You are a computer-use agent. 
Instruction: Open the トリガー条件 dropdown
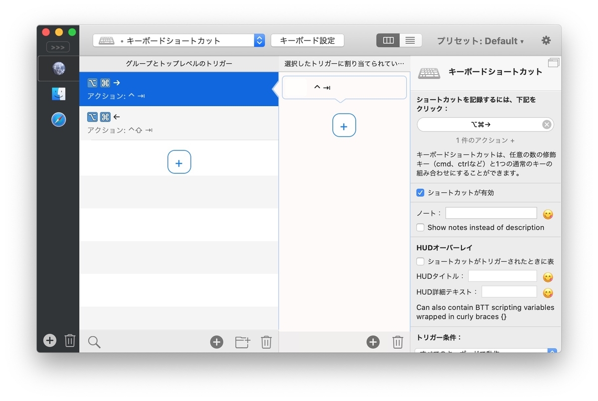pyautogui.click(x=486, y=351)
